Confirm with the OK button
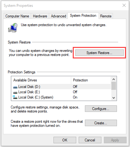 pos(65,140)
